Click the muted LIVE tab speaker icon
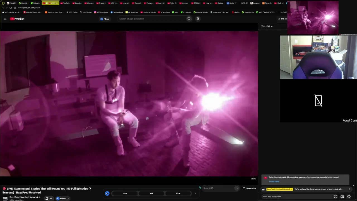The image size is (357, 201). [x=47, y=3]
